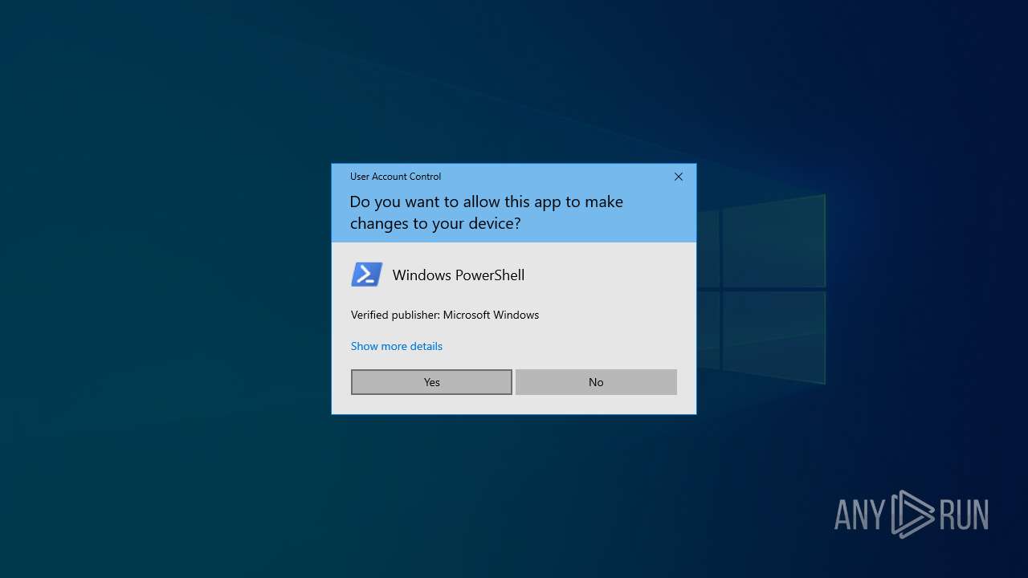Click Yes to allow Windows PowerShell

coord(431,382)
